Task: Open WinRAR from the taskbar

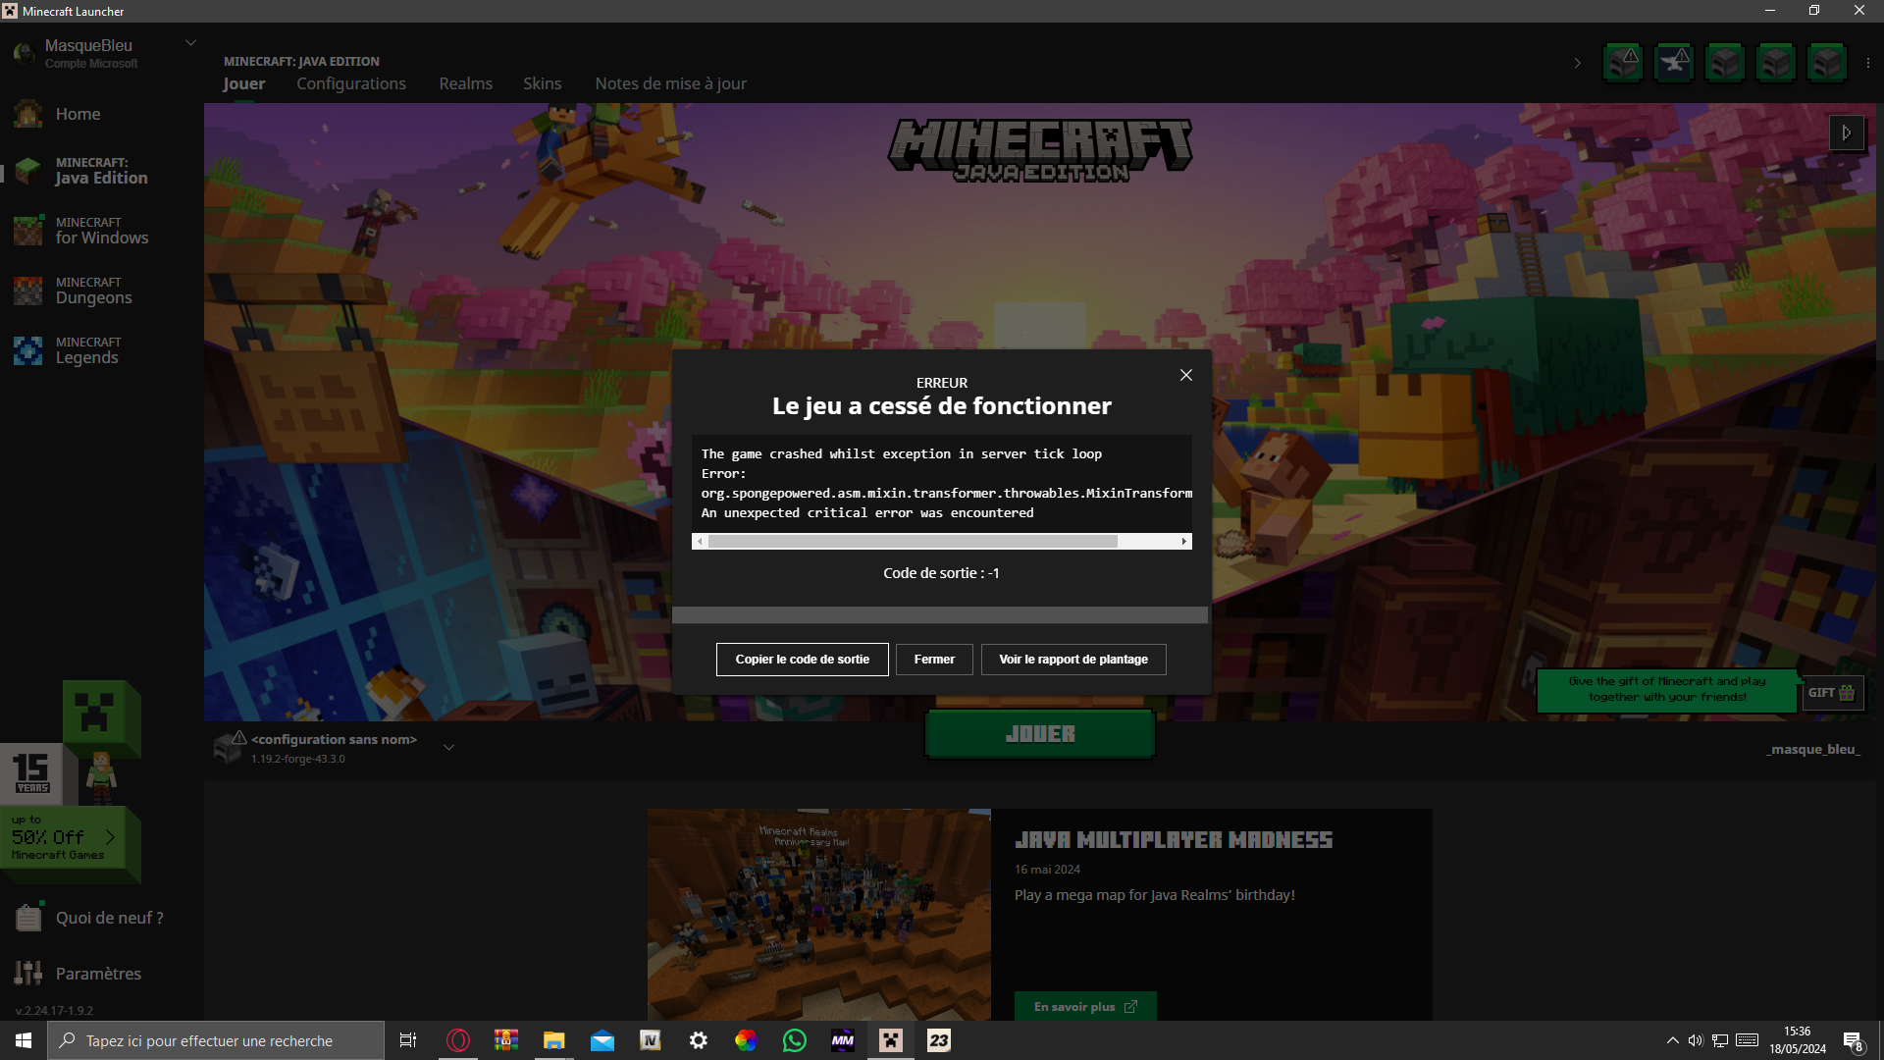Action: coord(506,1040)
